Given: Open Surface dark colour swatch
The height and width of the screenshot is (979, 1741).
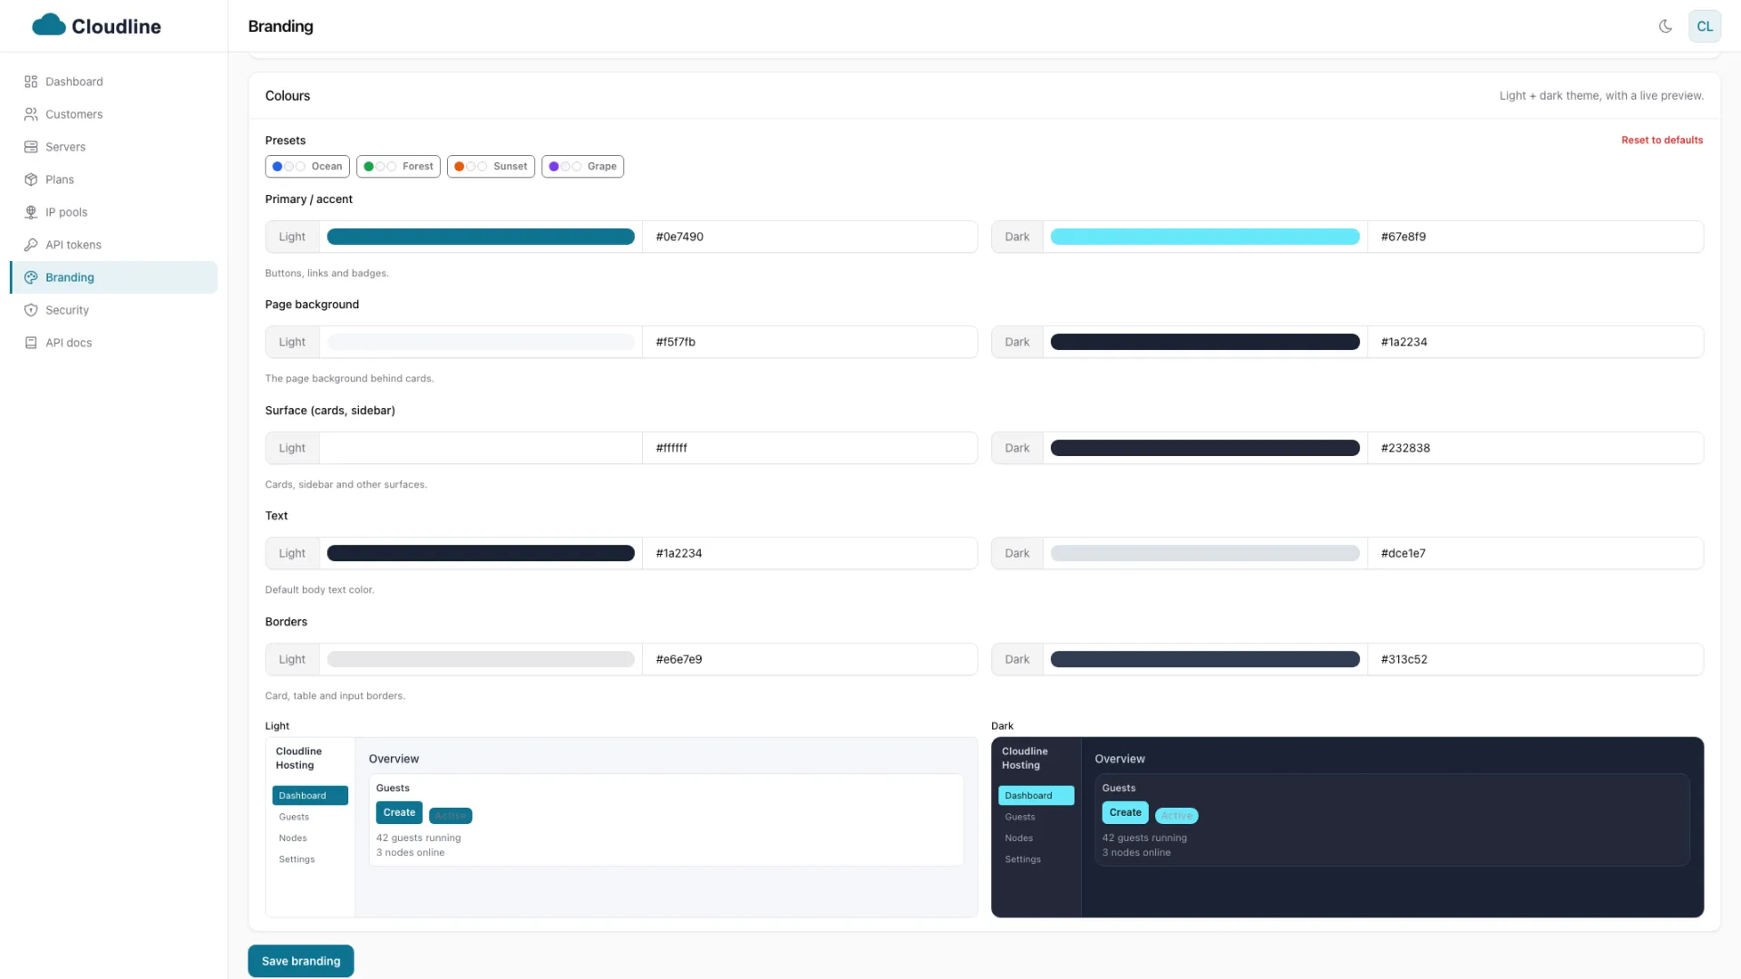Looking at the screenshot, I should click(1205, 448).
